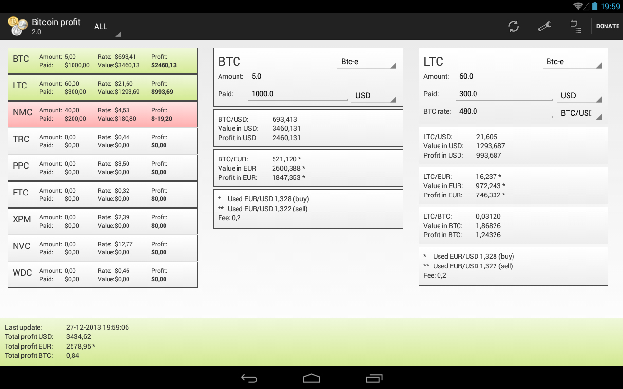Click the checklist icon in the action bar
623x389 pixels.
pos(575,26)
